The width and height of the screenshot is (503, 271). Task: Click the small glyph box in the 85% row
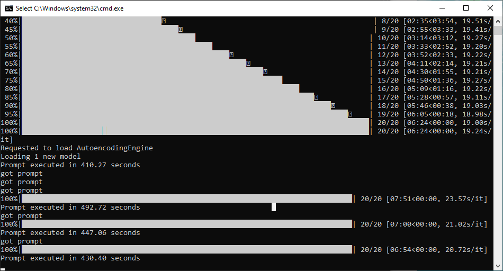[316, 97]
